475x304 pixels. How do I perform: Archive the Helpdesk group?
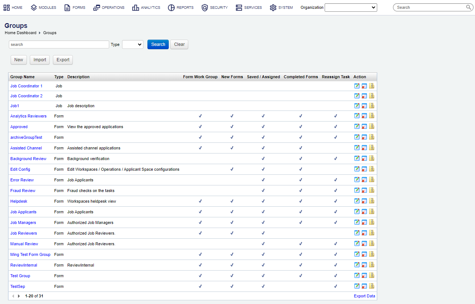371,201
